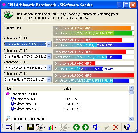Click the Dhrystone ALU 4460 MIPS bar

94,63
